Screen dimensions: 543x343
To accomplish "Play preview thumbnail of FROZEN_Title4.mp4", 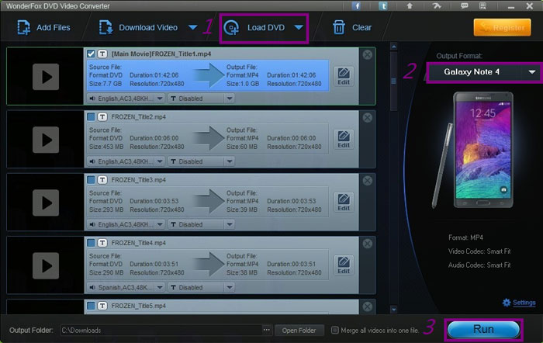I will click(x=46, y=265).
